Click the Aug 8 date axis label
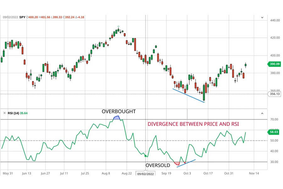 [106, 173]
